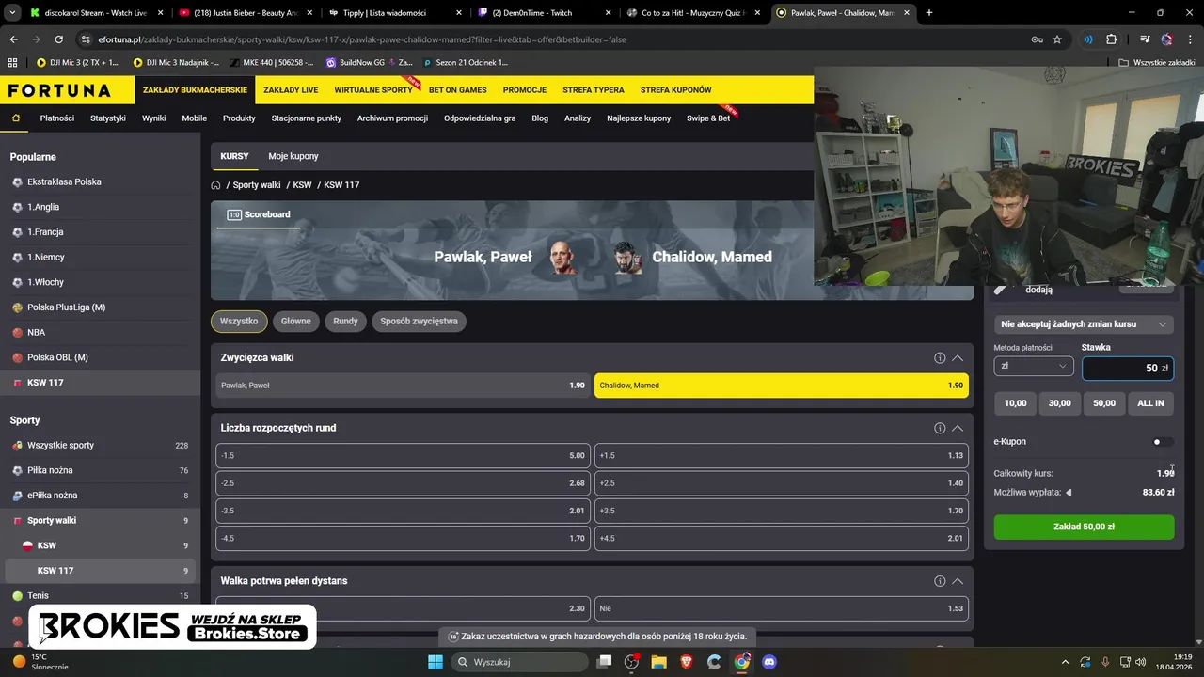The image size is (1204, 677).
Task: Click the Stawka amount field
Action: (x=1128, y=368)
